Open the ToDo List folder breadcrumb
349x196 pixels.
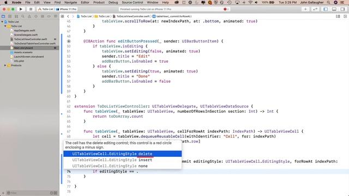point(102,16)
